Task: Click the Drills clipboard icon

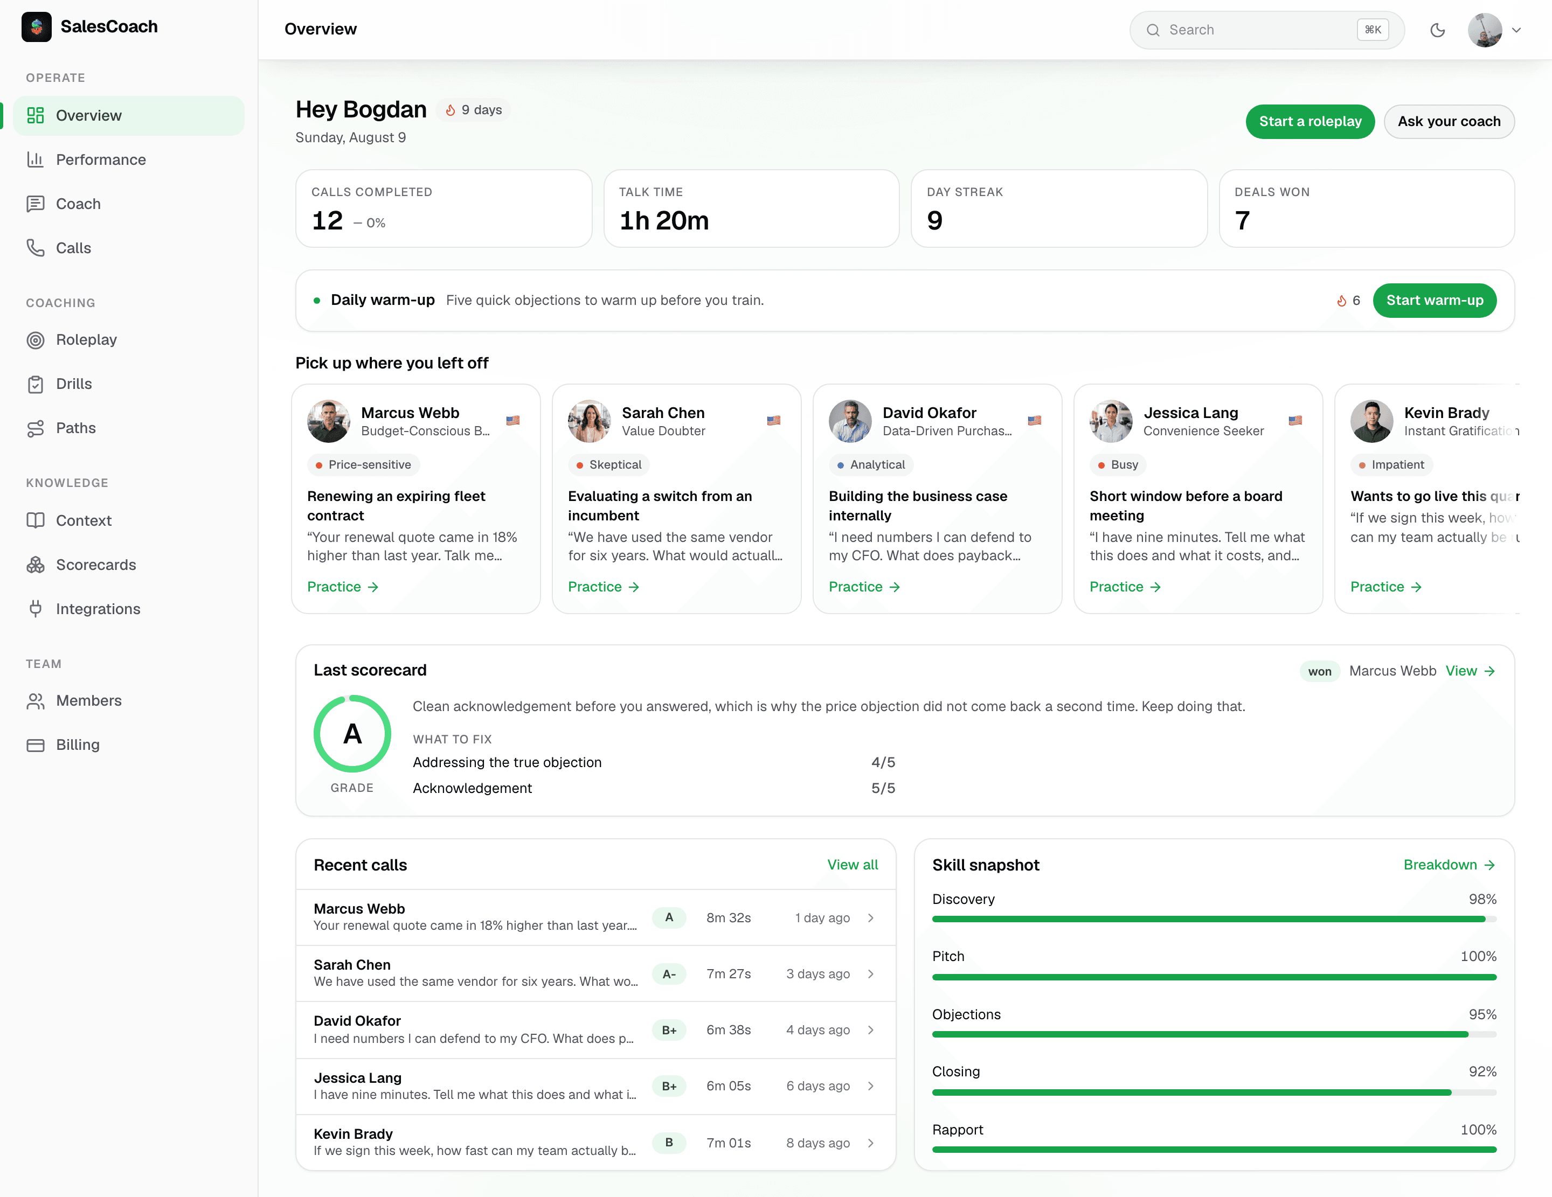Action: tap(36, 384)
